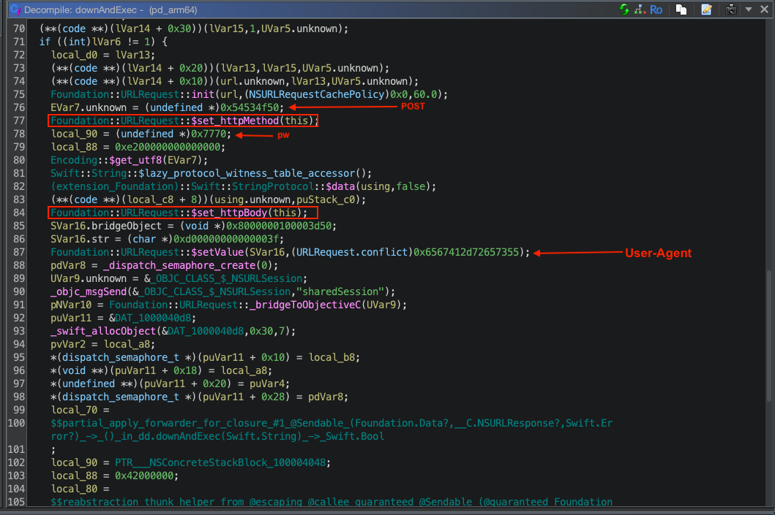The image size is (775, 515).
Task: Click _swift_allocObject on line 93
Action: (102, 331)
